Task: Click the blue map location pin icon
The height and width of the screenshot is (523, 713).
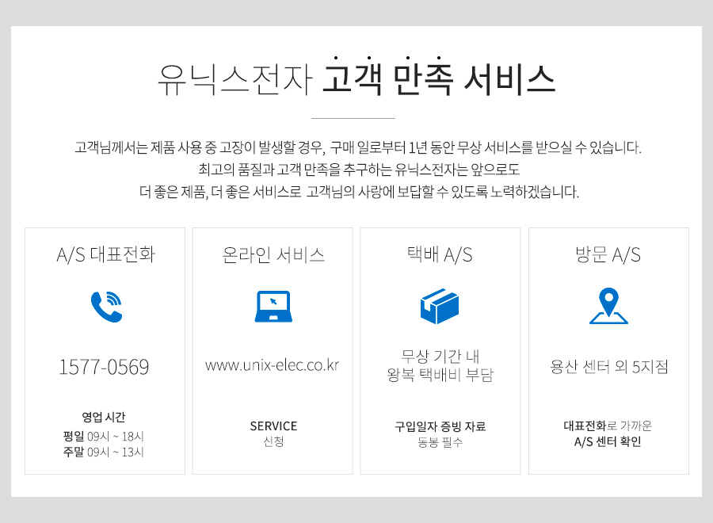Action: point(608,307)
